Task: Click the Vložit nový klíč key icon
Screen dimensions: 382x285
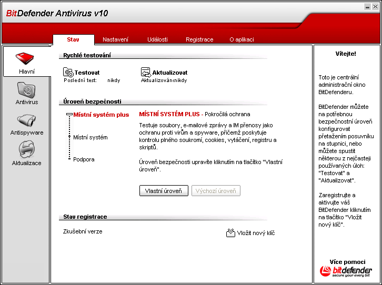Action: 230,233
